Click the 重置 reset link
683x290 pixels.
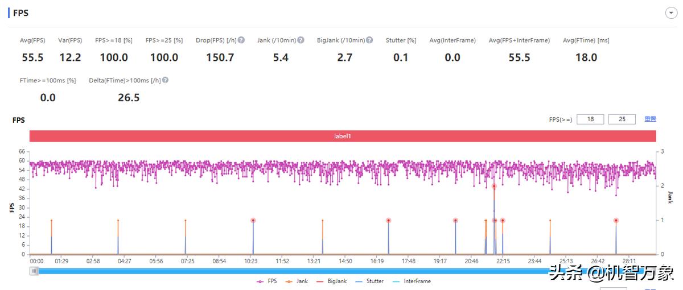(x=650, y=119)
